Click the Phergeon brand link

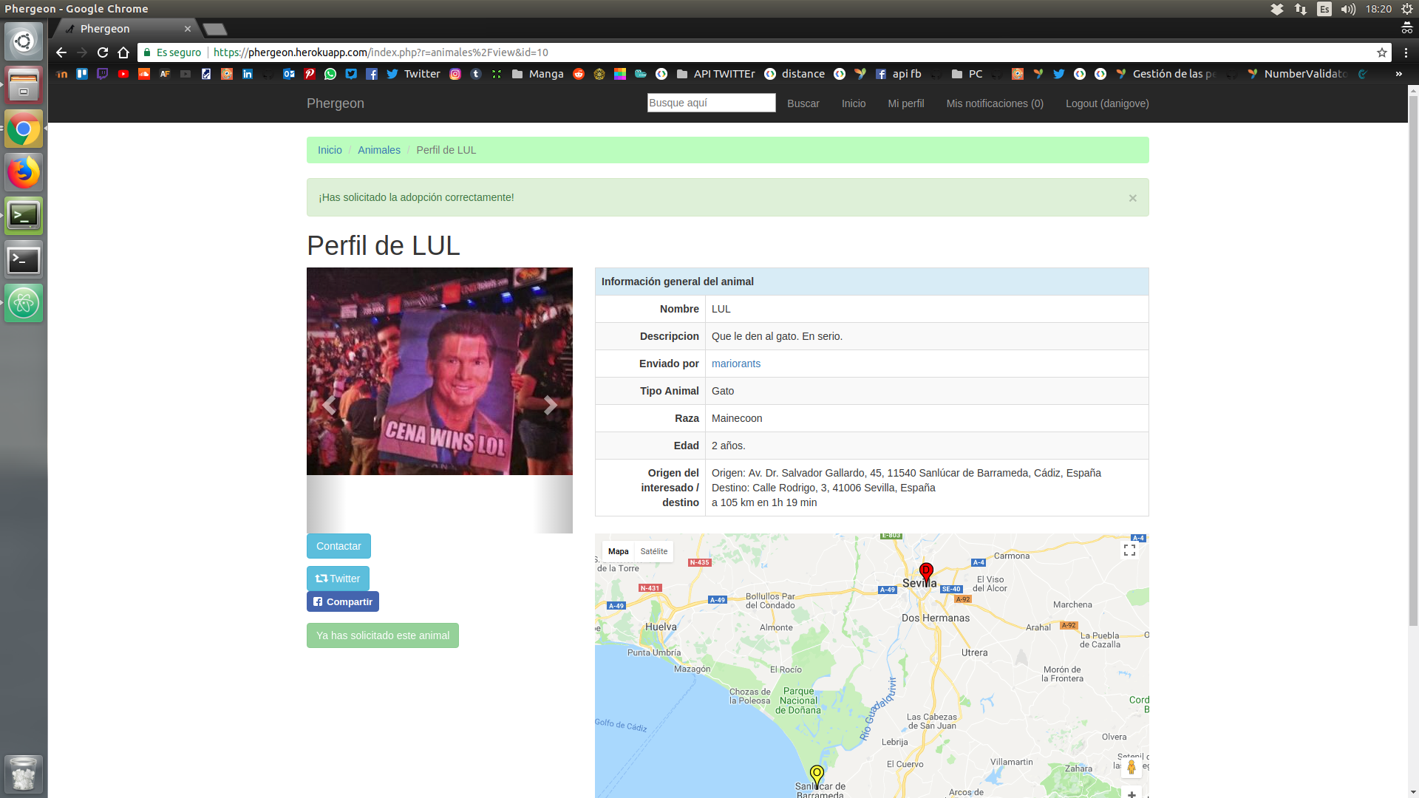tap(335, 103)
